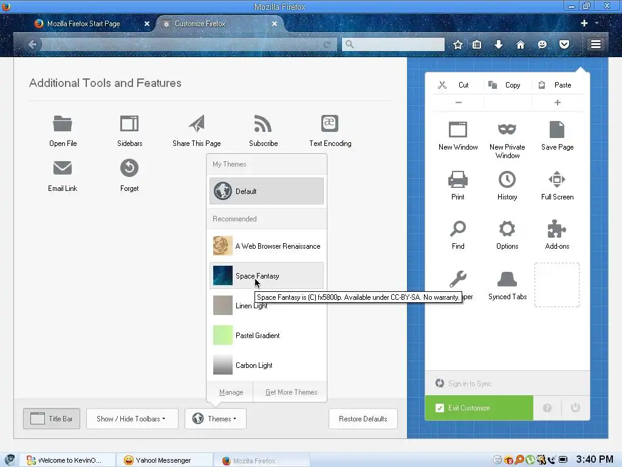The height and width of the screenshot is (467, 622).
Task: Click the bookmarks list toolbar icon
Action: coord(477,44)
